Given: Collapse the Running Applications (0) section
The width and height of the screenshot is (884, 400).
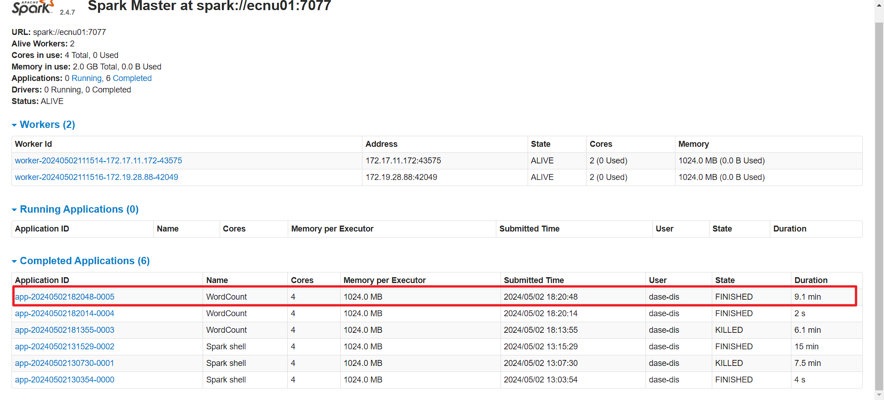Looking at the screenshot, I should pos(75,209).
